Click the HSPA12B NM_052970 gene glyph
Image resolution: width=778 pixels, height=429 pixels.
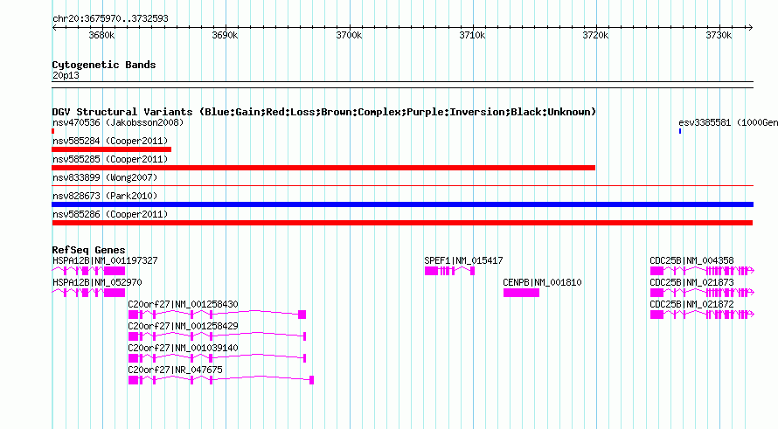click(88, 293)
